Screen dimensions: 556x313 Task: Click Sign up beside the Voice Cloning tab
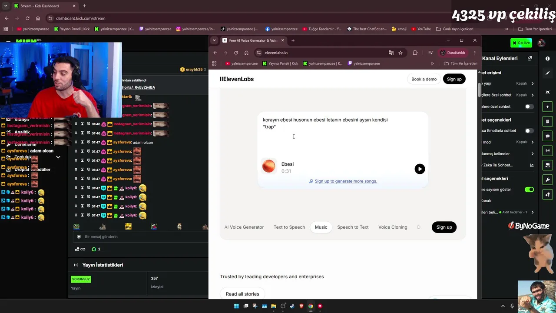click(444, 227)
